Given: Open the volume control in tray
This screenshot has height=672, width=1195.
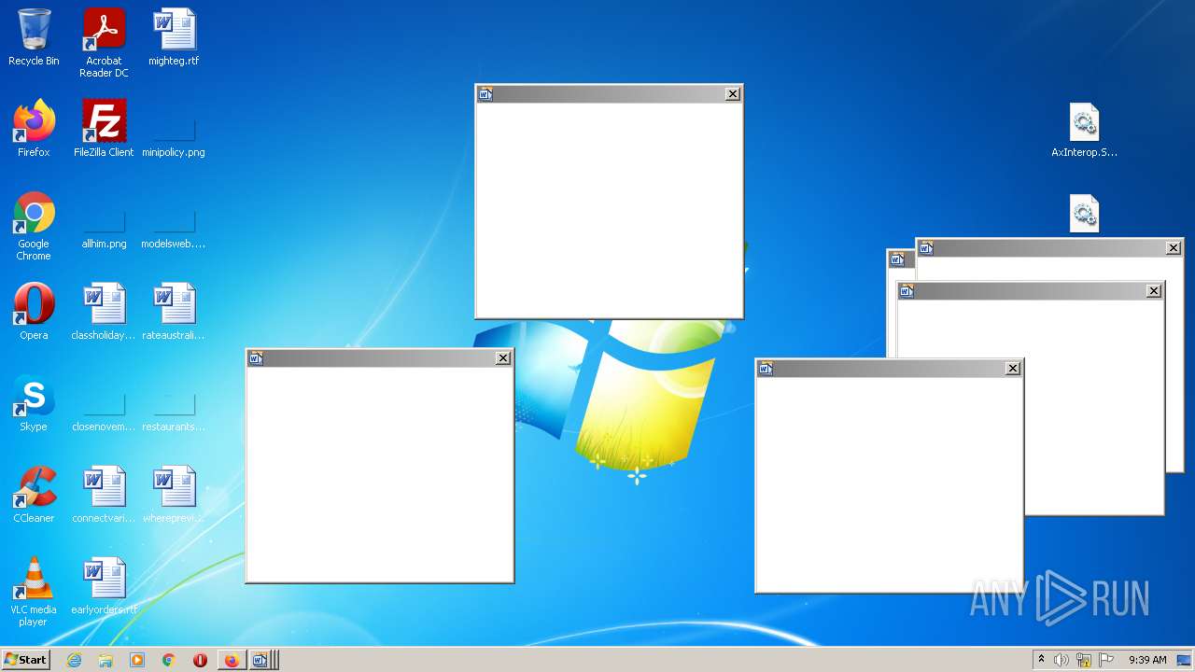Looking at the screenshot, I should click(1061, 660).
